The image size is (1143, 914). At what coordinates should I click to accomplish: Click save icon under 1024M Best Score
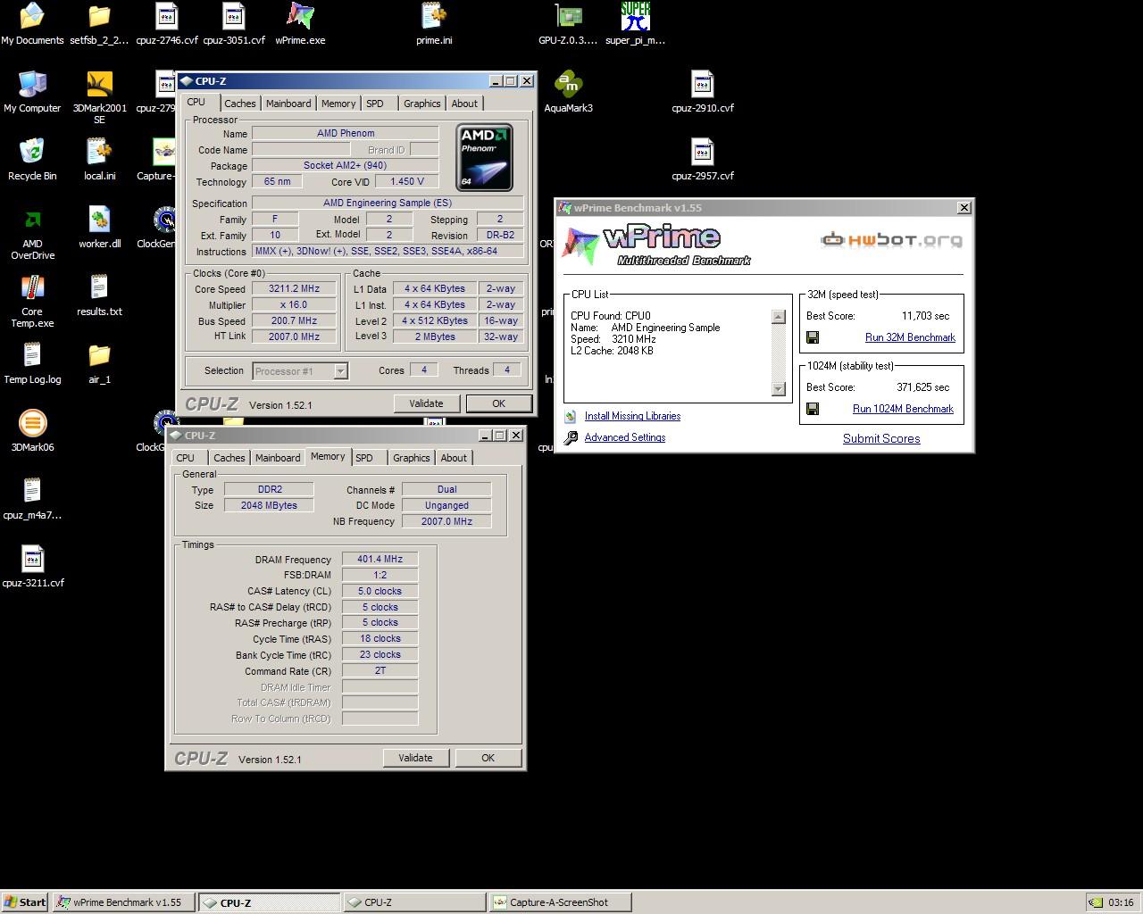coord(813,409)
